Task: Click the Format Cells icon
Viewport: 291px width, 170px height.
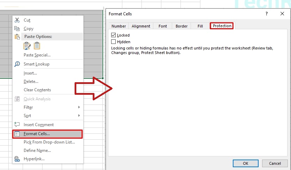Action: click(17, 134)
